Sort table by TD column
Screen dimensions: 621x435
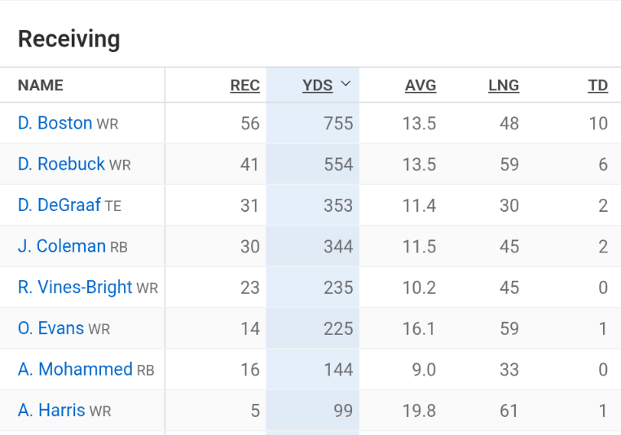(597, 86)
